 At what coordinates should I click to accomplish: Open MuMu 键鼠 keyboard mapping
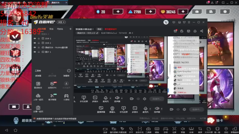coord(157,130)
